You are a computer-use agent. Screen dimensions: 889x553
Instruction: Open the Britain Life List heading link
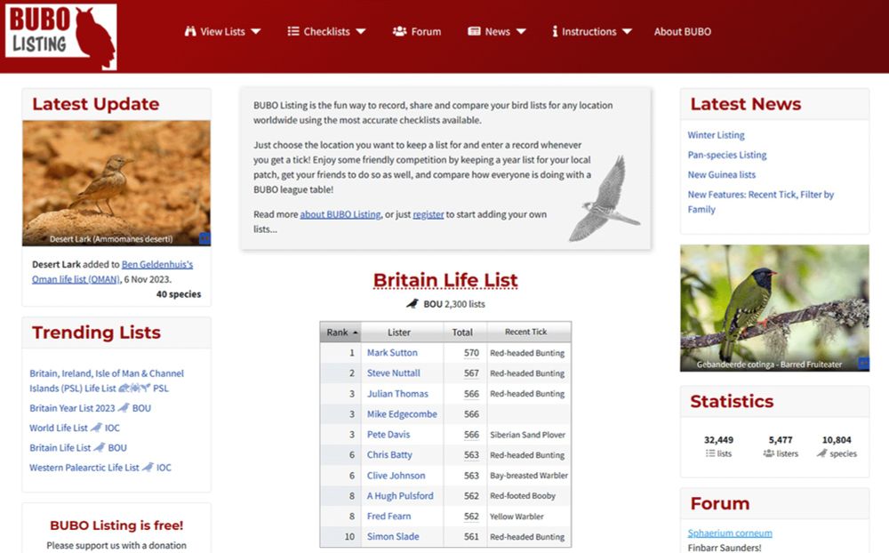pyautogui.click(x=445, y=280)
